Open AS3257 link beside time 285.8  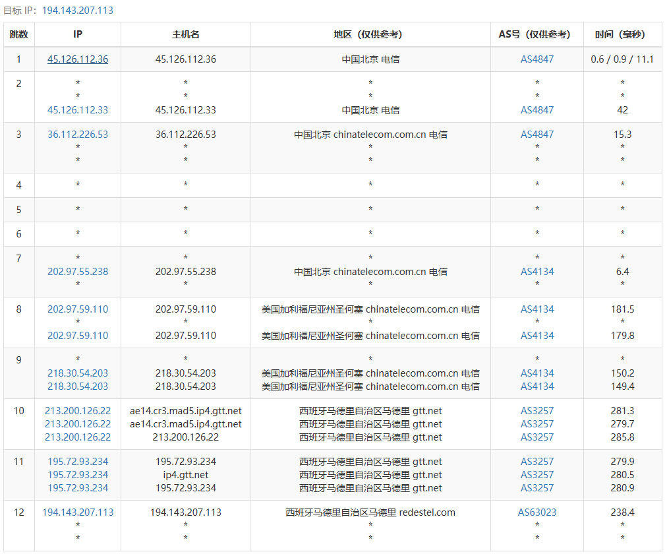[537, 437]
